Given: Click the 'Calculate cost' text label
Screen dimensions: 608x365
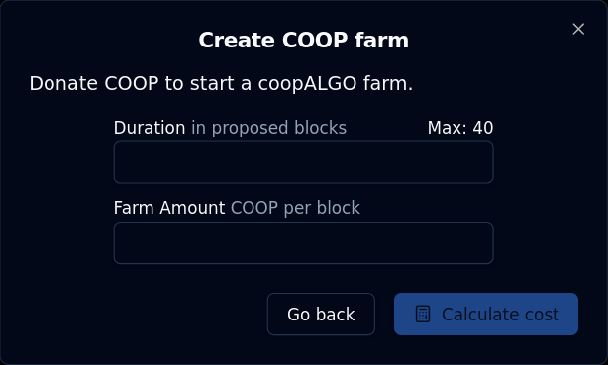Looking at the screenshot, I should coord(500,314).
